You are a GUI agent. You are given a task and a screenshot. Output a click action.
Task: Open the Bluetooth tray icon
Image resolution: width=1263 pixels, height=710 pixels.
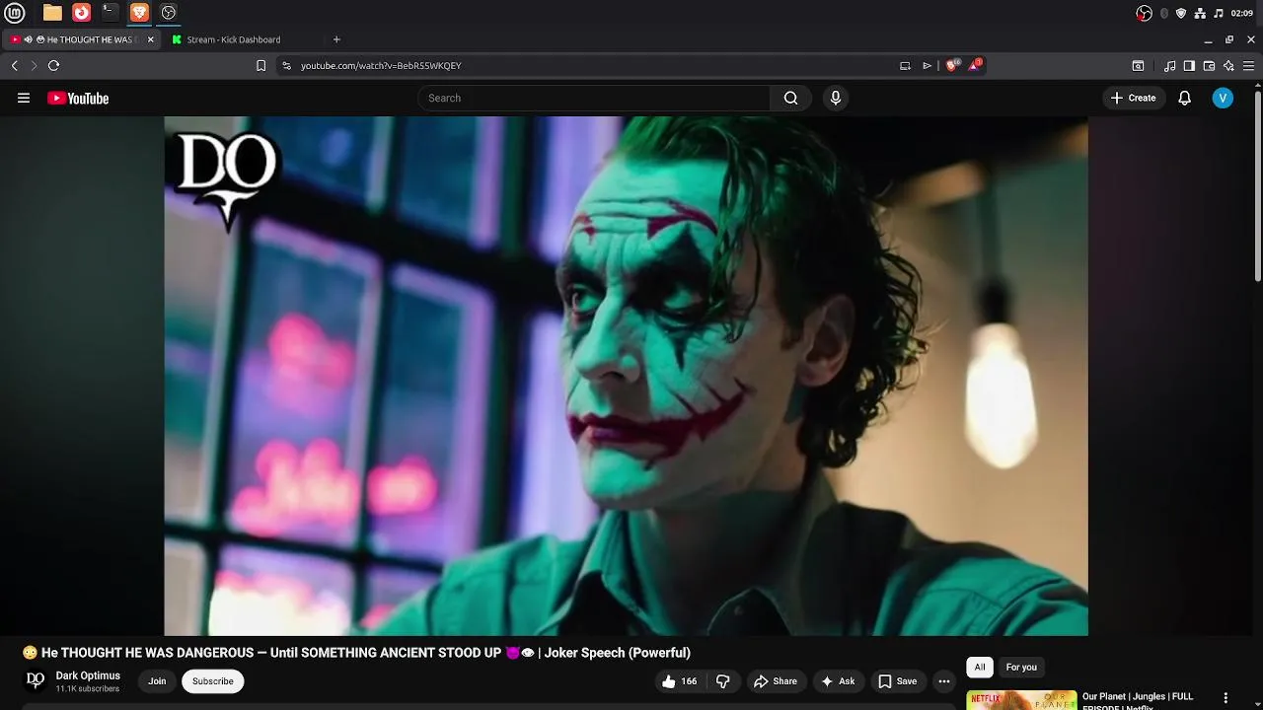1164,13
